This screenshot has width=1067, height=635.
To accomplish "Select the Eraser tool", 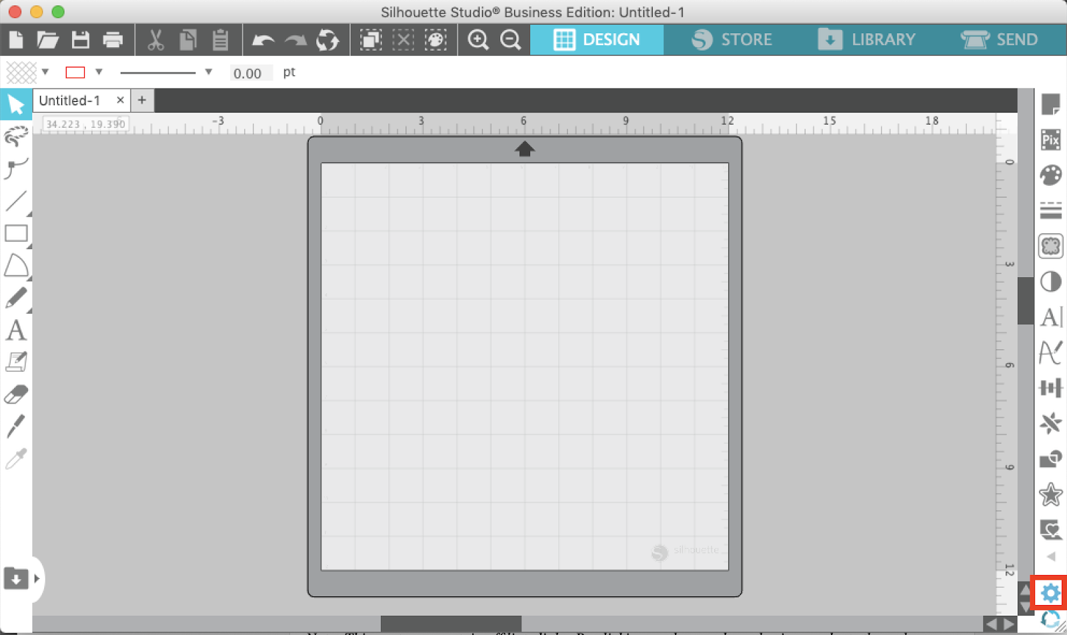I will (x=16, y=394).
